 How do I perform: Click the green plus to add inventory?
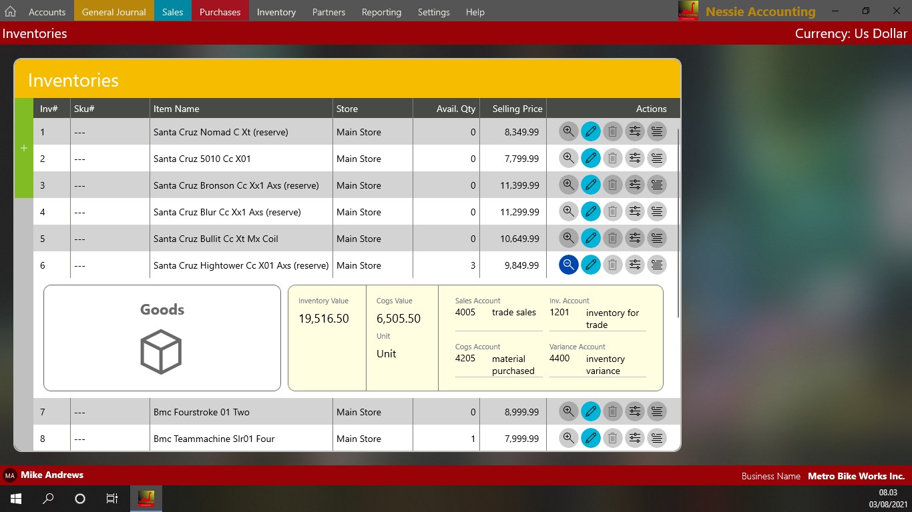pos(24,148)
